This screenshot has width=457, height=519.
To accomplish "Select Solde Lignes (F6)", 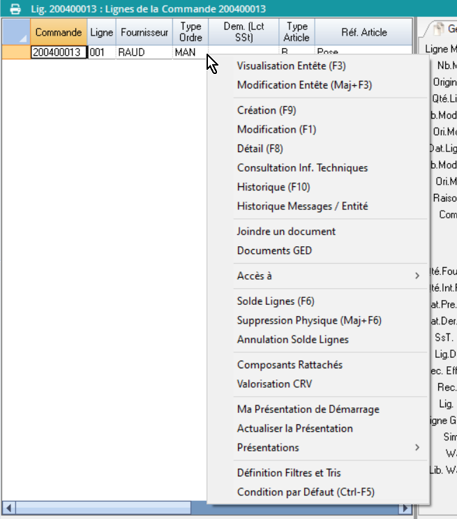I will (x=276, y=301).
